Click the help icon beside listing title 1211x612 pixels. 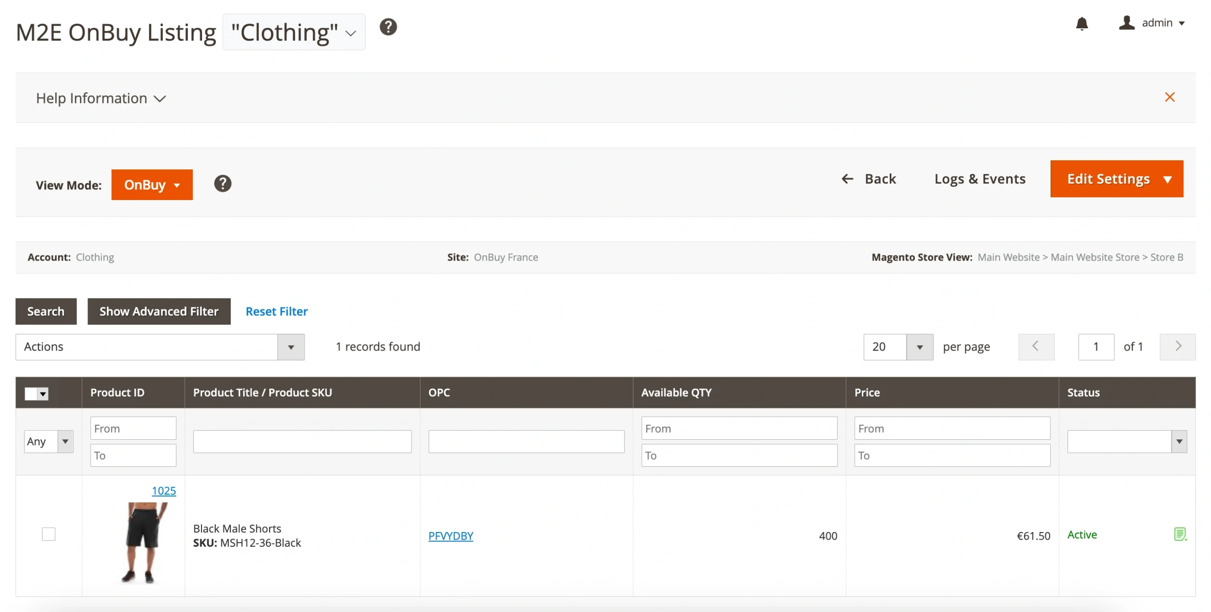(x=388, y=27)
